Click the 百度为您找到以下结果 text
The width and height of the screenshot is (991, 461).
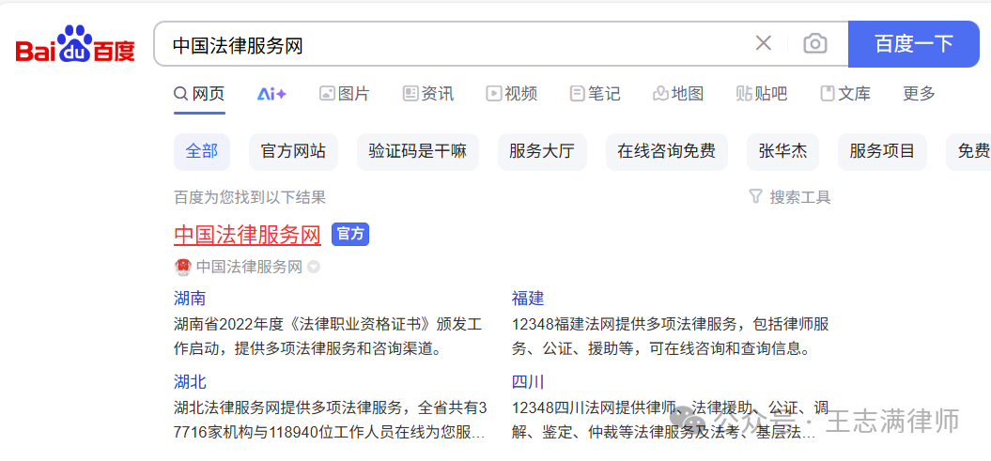click(x=250, y=197)
